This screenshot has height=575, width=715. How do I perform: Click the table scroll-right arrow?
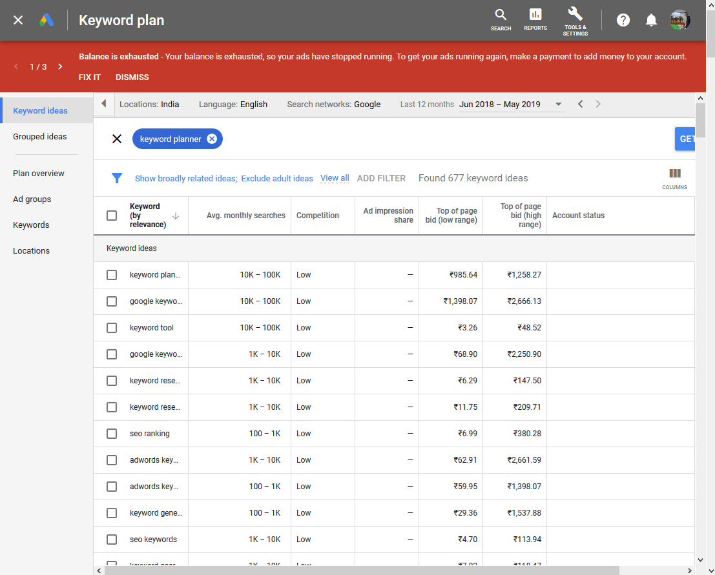689,570
